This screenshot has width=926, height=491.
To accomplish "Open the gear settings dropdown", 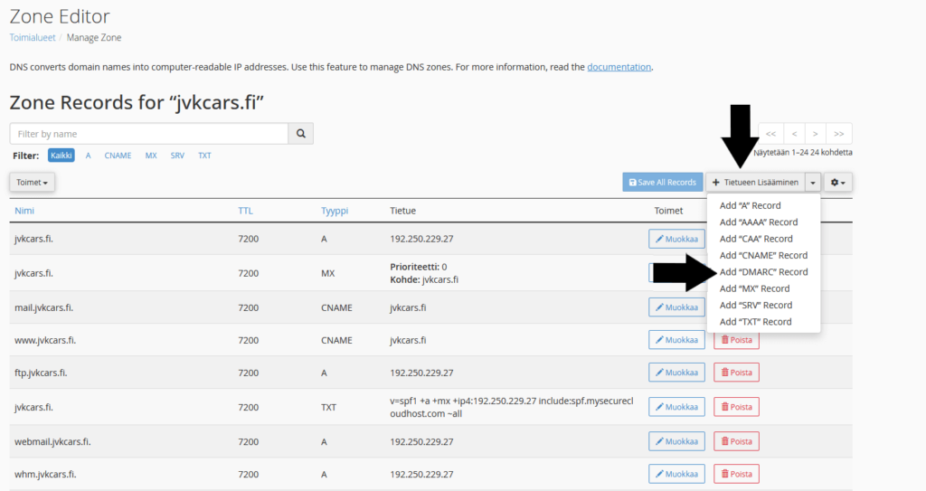I will coord(838,183).
